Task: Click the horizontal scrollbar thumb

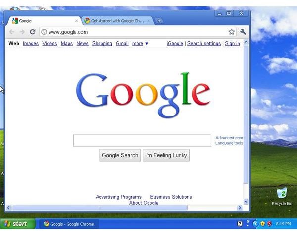Action: click(100, 208)
